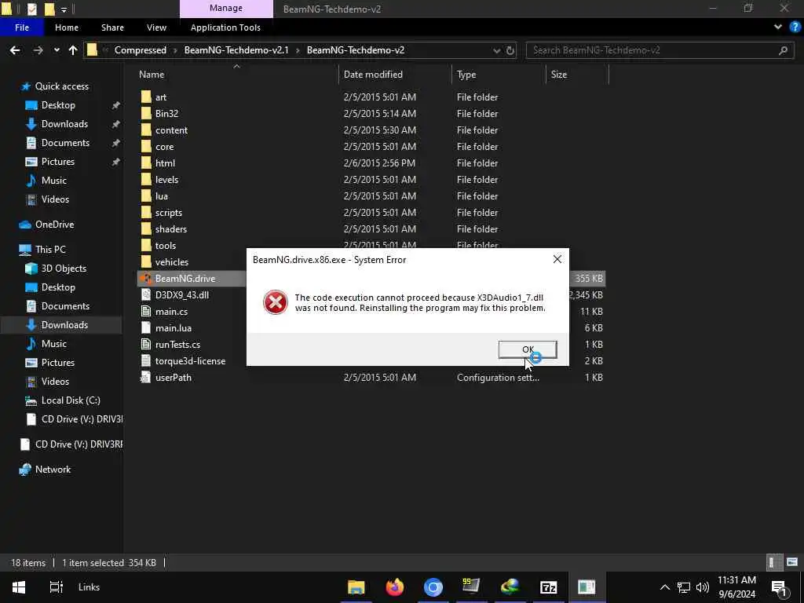The image size is (804, 603).
Task: Switch to the Share ribbon tab
Action: point(112,27)
